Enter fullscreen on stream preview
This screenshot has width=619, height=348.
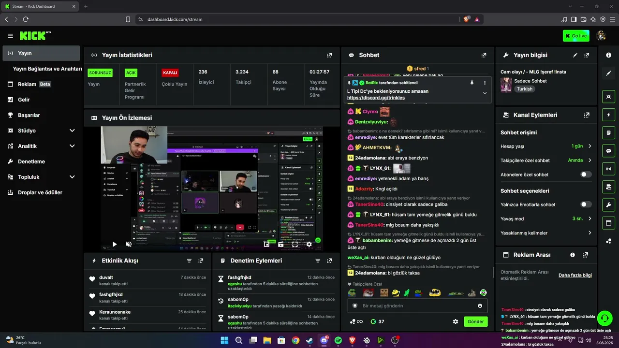click(295, 245)
